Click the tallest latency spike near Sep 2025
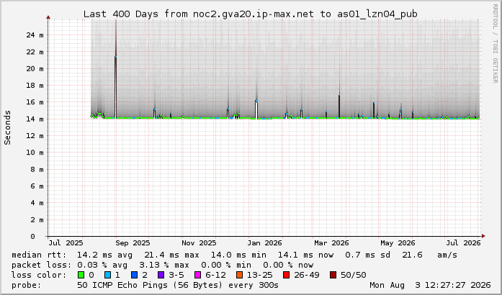 115,71
